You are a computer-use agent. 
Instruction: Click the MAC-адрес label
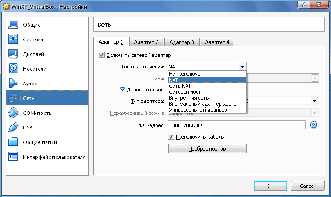pos(151,126)
